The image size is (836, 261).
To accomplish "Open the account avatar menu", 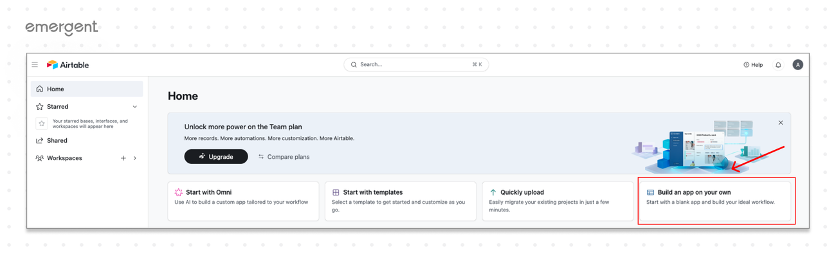I will (x=797, y=65).
